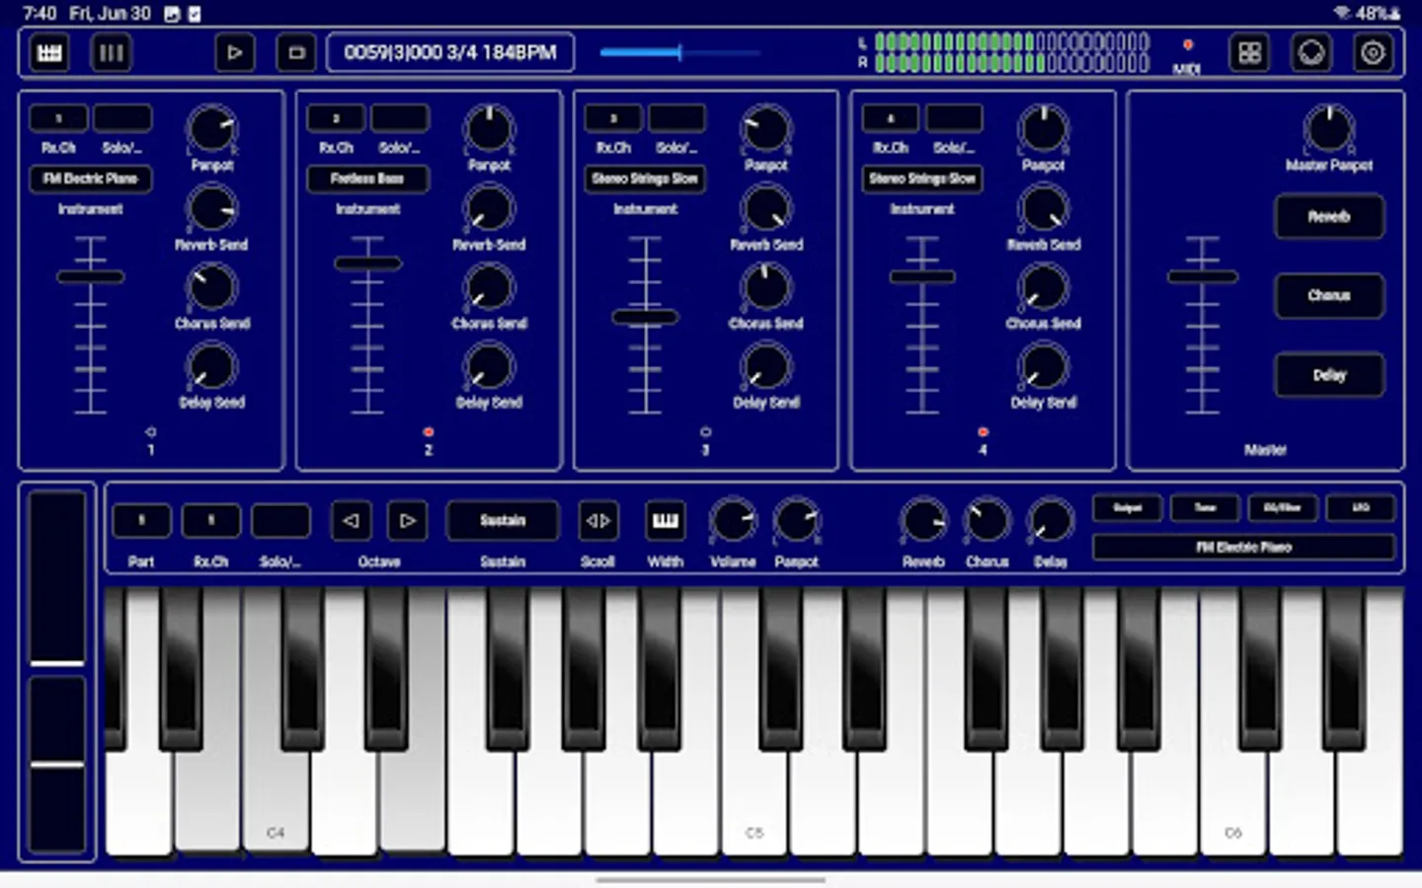Open keyboard panel Rx.Ch selector
Screen dimensions: 1422x888
coord(210,521)
